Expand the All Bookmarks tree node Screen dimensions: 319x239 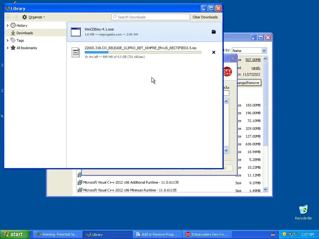[7, 48]
